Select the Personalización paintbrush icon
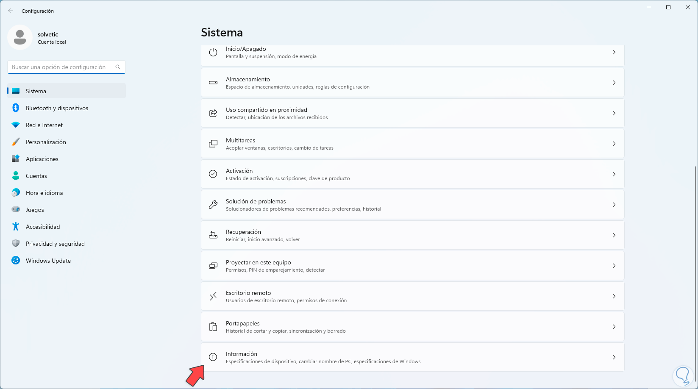Viewport: 698px width, 389px height. 16,142
